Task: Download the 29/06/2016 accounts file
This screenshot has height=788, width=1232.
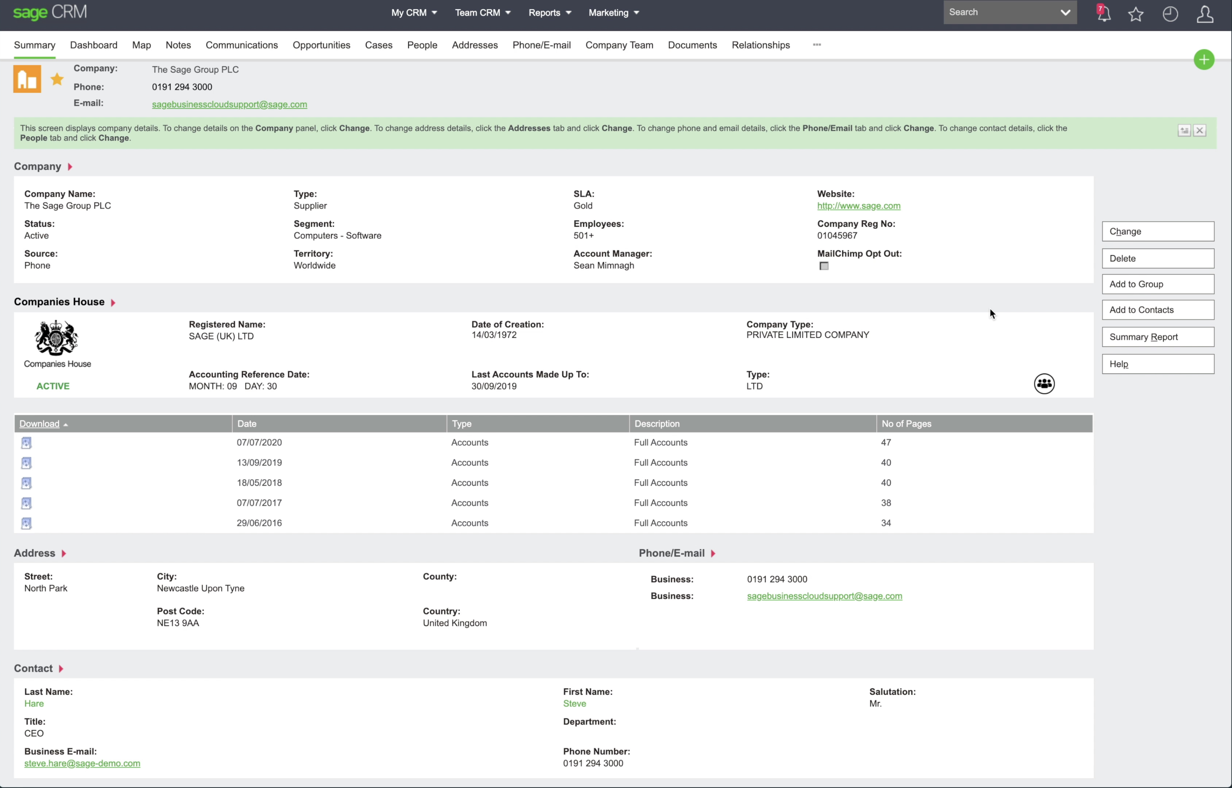Action: (27, 523)
